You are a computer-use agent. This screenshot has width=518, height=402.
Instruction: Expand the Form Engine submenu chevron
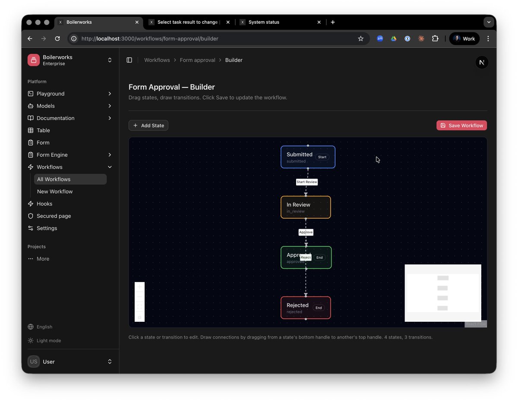tap(110, 155)
